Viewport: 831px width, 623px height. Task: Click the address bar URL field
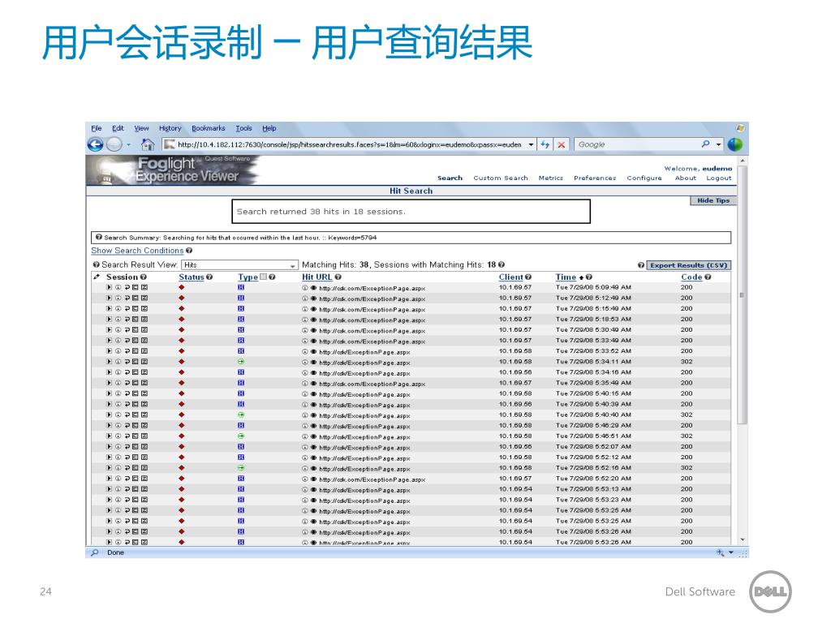pos(349,144)
